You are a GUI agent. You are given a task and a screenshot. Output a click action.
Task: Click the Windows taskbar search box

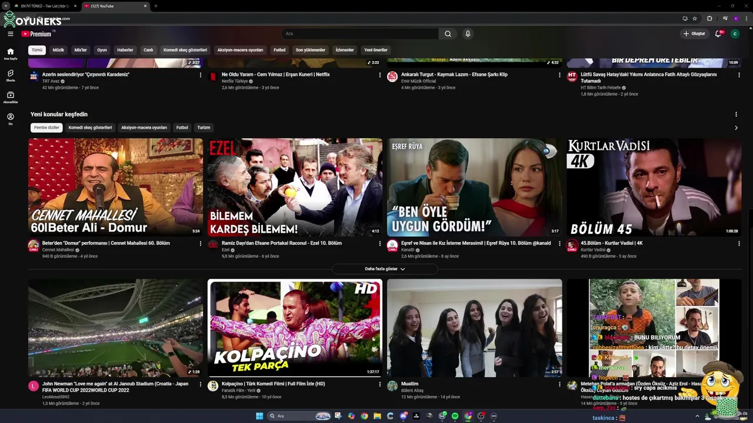299,416
